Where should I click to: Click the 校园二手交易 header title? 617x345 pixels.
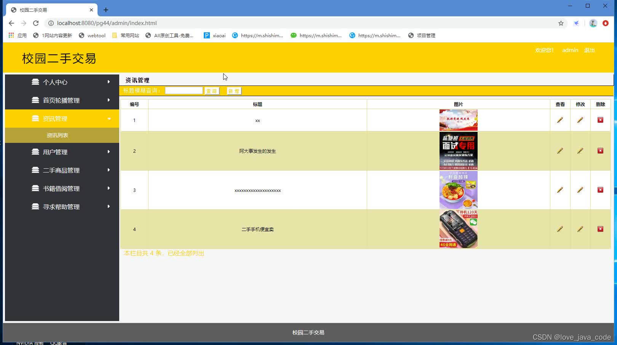[59, 58]
